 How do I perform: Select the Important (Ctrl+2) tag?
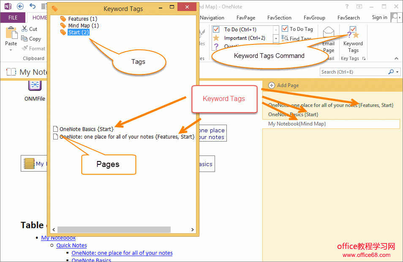[x=245, y=38]
